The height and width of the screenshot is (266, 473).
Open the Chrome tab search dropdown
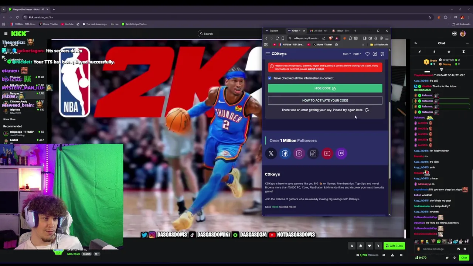(3, 9)
